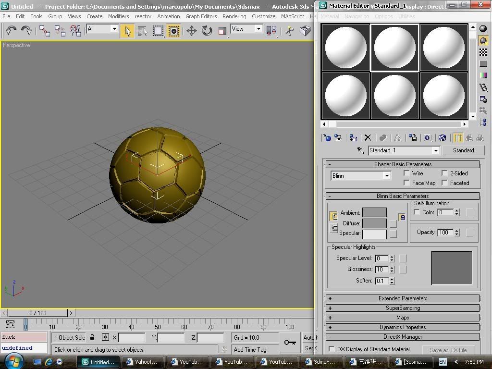This screenshot has height=369, width=492.
Task: Open the Blinn shader type dropdown
Action: (386, 176)
